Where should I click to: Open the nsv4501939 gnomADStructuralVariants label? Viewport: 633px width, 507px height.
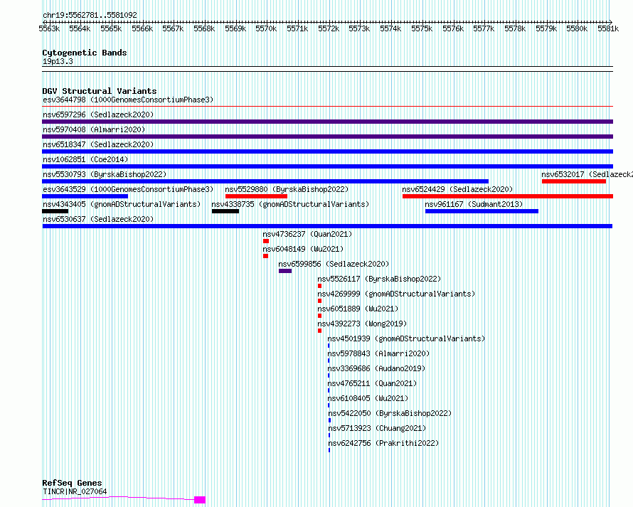coord(406,338)
